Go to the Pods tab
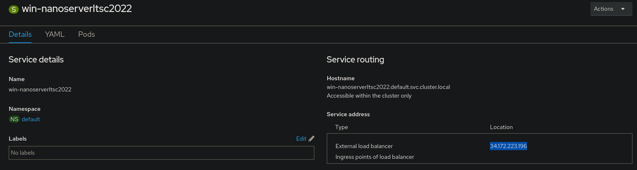The height and width of the screenshot is (170, 637). (x=86, y=34)
